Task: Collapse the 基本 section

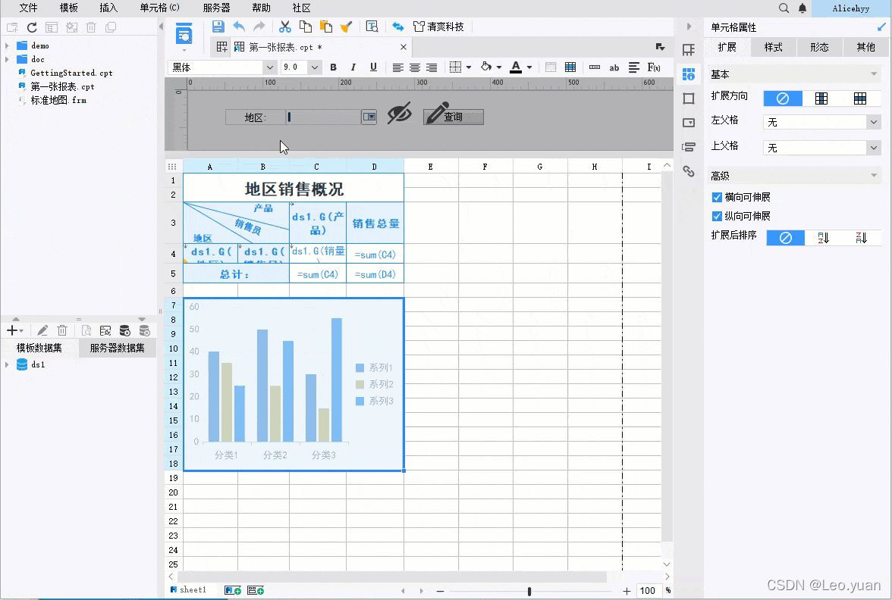Action: pos(874,74)
